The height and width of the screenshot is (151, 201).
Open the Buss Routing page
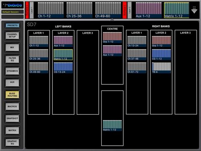[12, 95]
